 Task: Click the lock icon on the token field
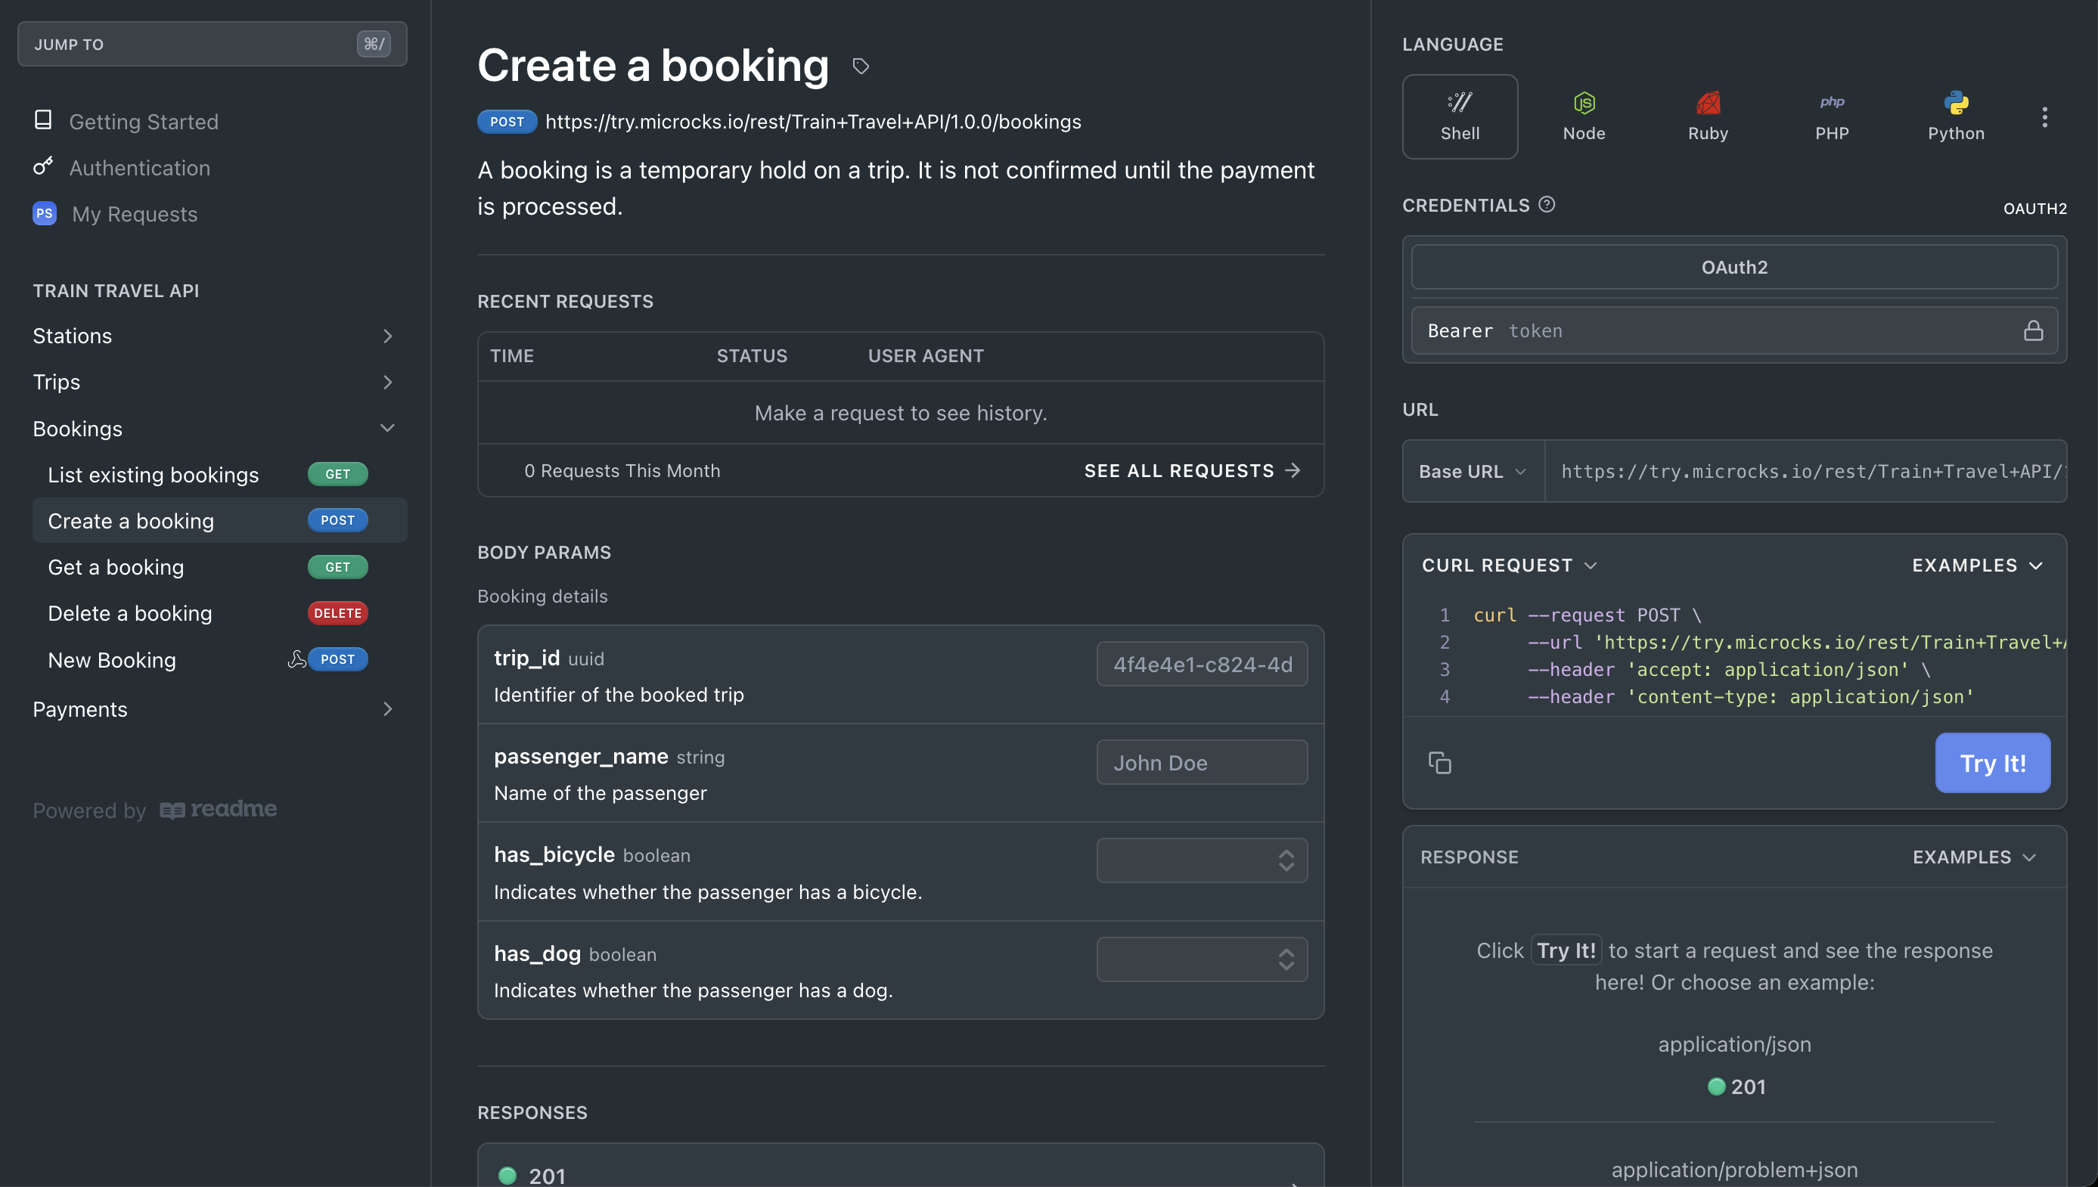2034,330
